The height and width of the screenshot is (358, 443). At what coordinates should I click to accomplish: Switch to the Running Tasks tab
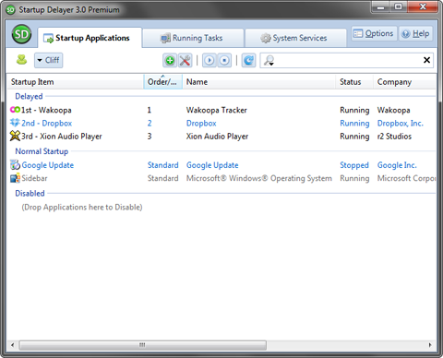tap(193, 38)
